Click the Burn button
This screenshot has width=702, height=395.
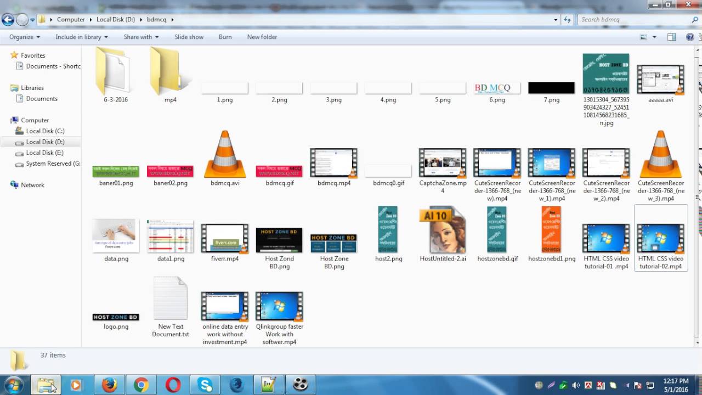(x=225, y=37)
